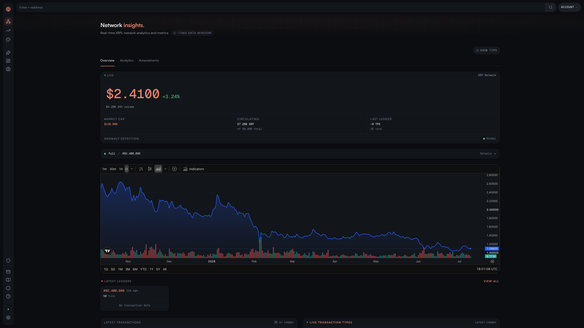This screenshot has width=584, height=328.
Task: Click the $138.00B market cap value
Action: point(111,124)
